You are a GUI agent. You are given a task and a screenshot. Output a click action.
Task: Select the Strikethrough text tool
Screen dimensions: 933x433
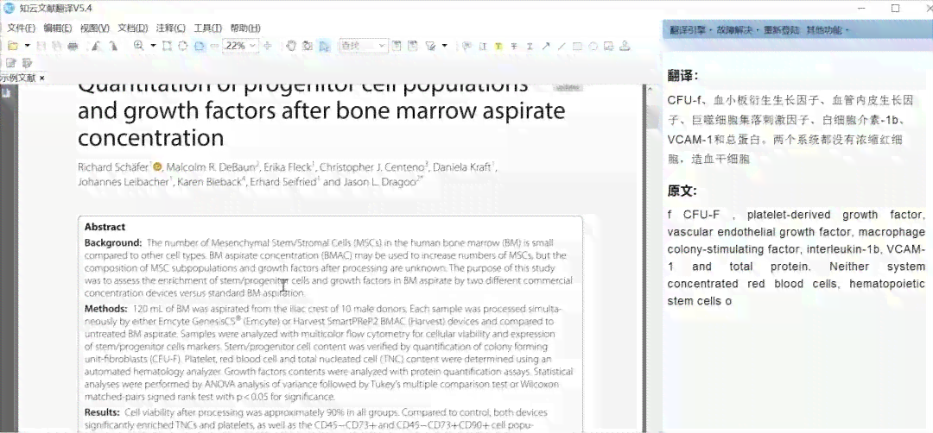coord(514,46)
